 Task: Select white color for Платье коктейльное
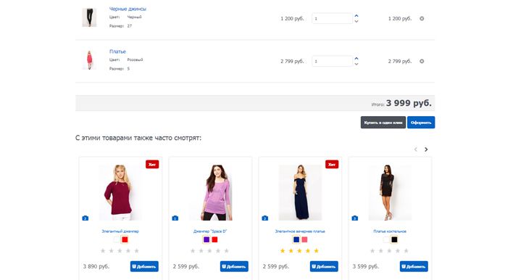coord(386,239)
